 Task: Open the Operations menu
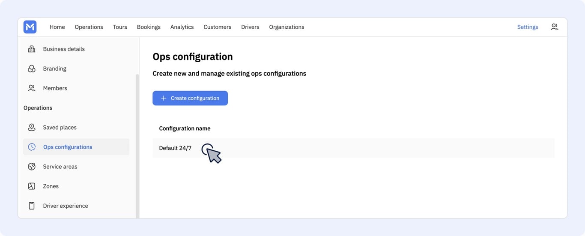click(x=89, y=27)
